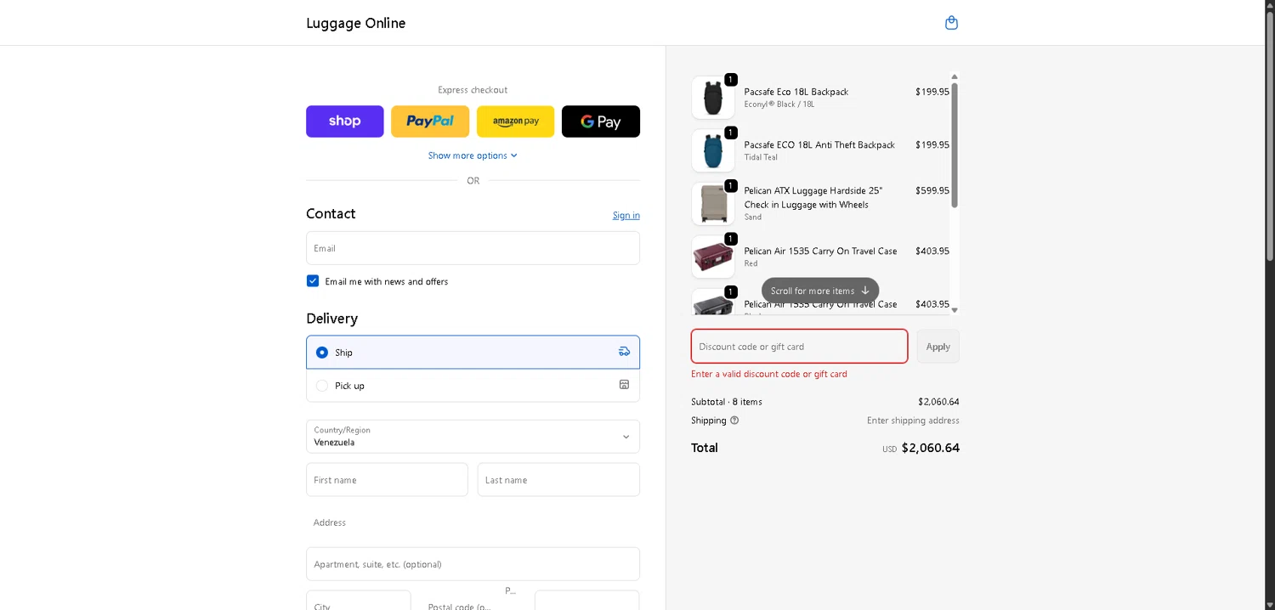1275x610 pixels.
Task: Check out with Shop Pay button
Action: click(345, 121)
